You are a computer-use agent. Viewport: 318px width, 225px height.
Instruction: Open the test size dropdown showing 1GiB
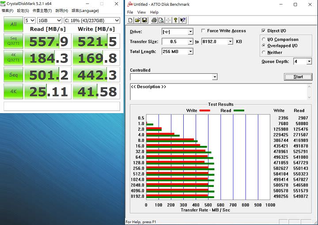point(49,20)
